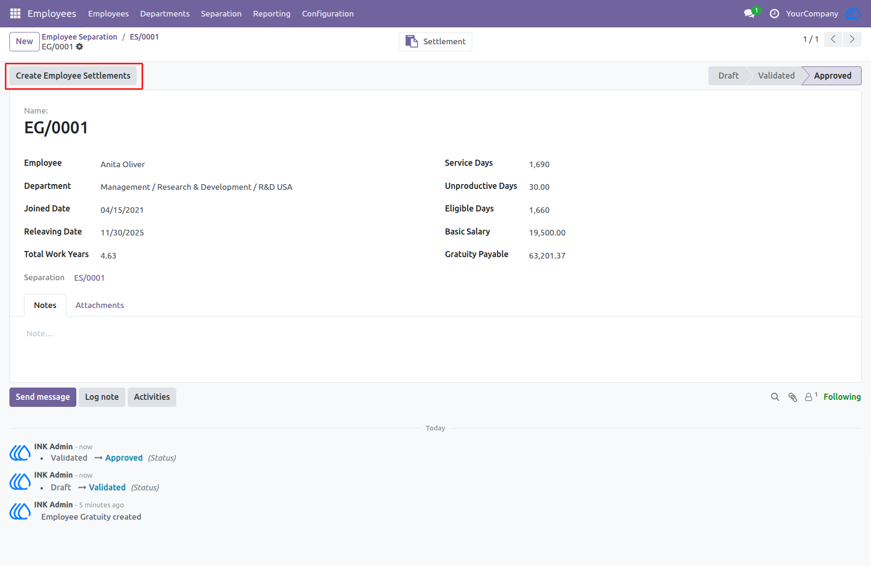Click the Anita Oliver employee value
This screenshot has height=567, width=871.
click(123, 164)
